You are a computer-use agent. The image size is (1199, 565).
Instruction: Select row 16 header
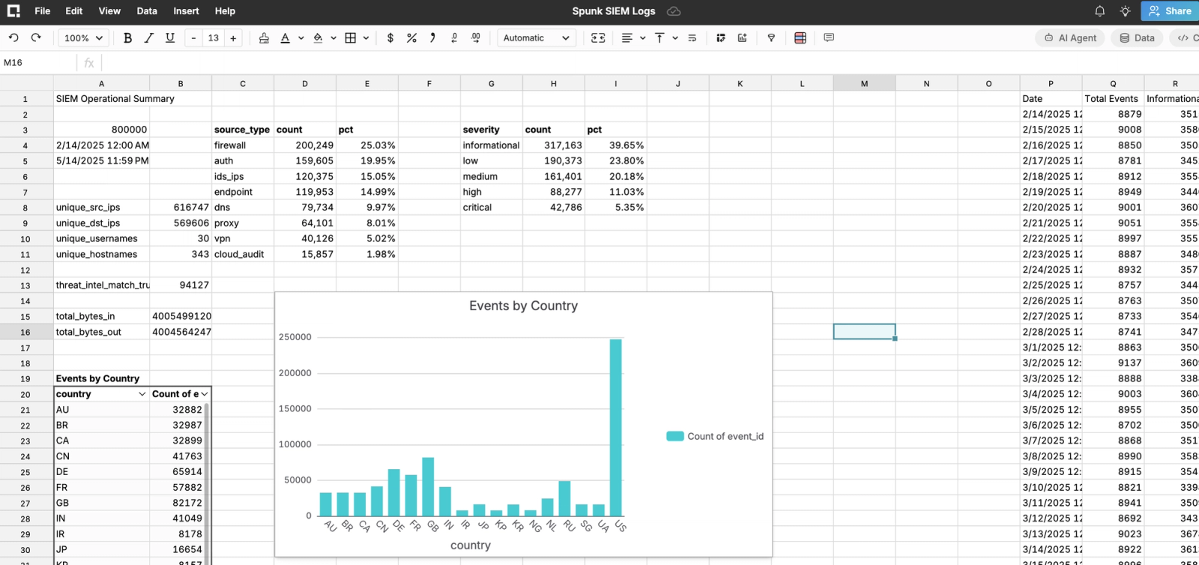(25, 332)
